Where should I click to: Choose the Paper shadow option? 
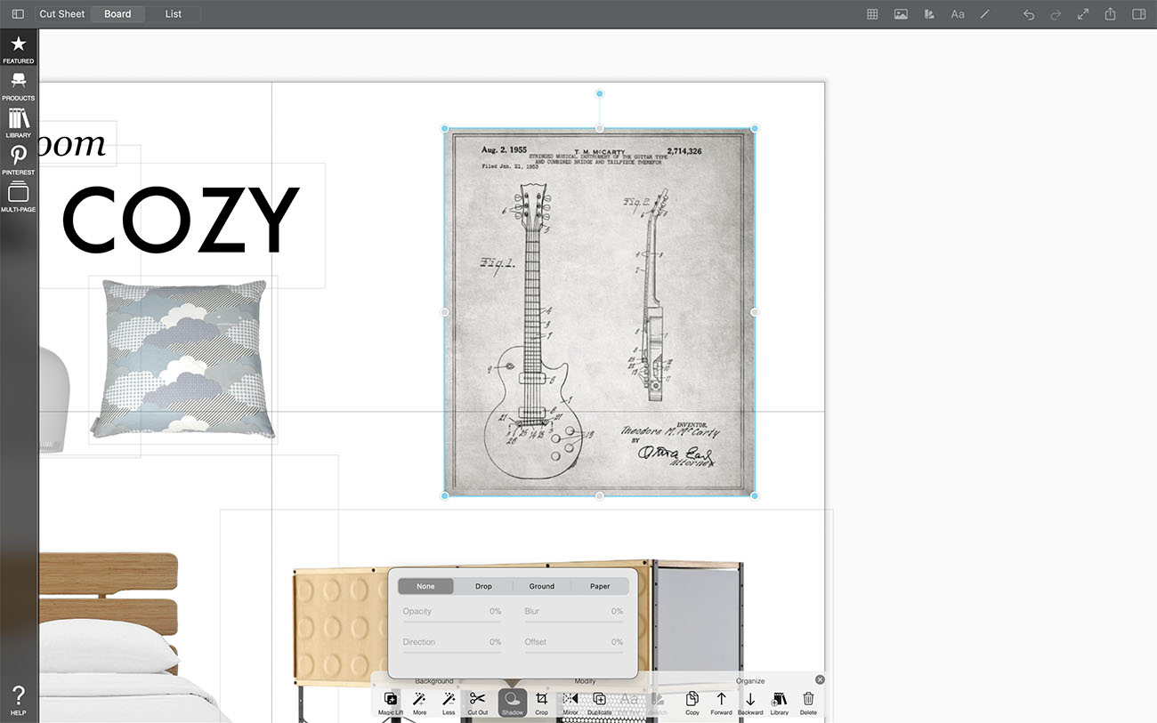(600, 586)
